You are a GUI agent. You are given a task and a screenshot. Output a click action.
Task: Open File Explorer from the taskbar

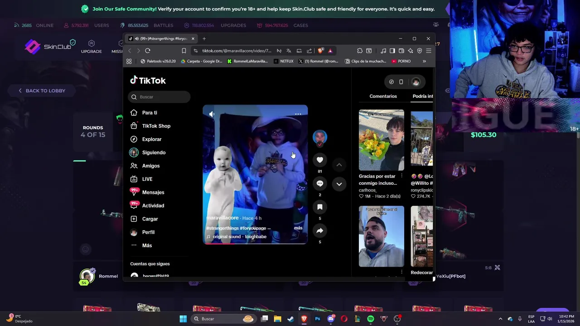[x=277, y=319]
